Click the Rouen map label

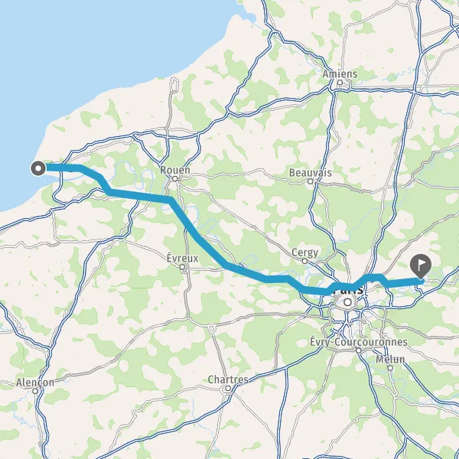tap(175, 170)
